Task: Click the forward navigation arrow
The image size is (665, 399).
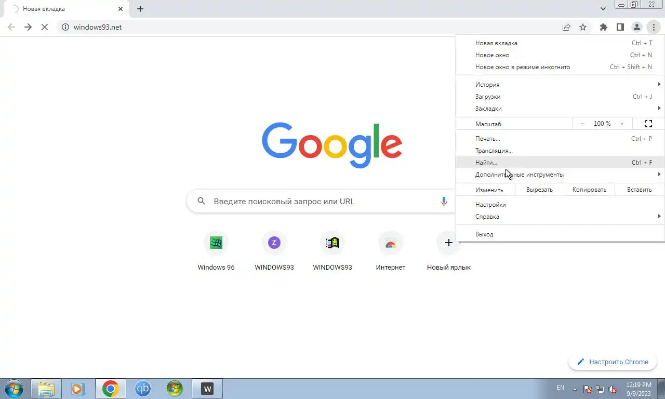Action: (x=28, y=27)
